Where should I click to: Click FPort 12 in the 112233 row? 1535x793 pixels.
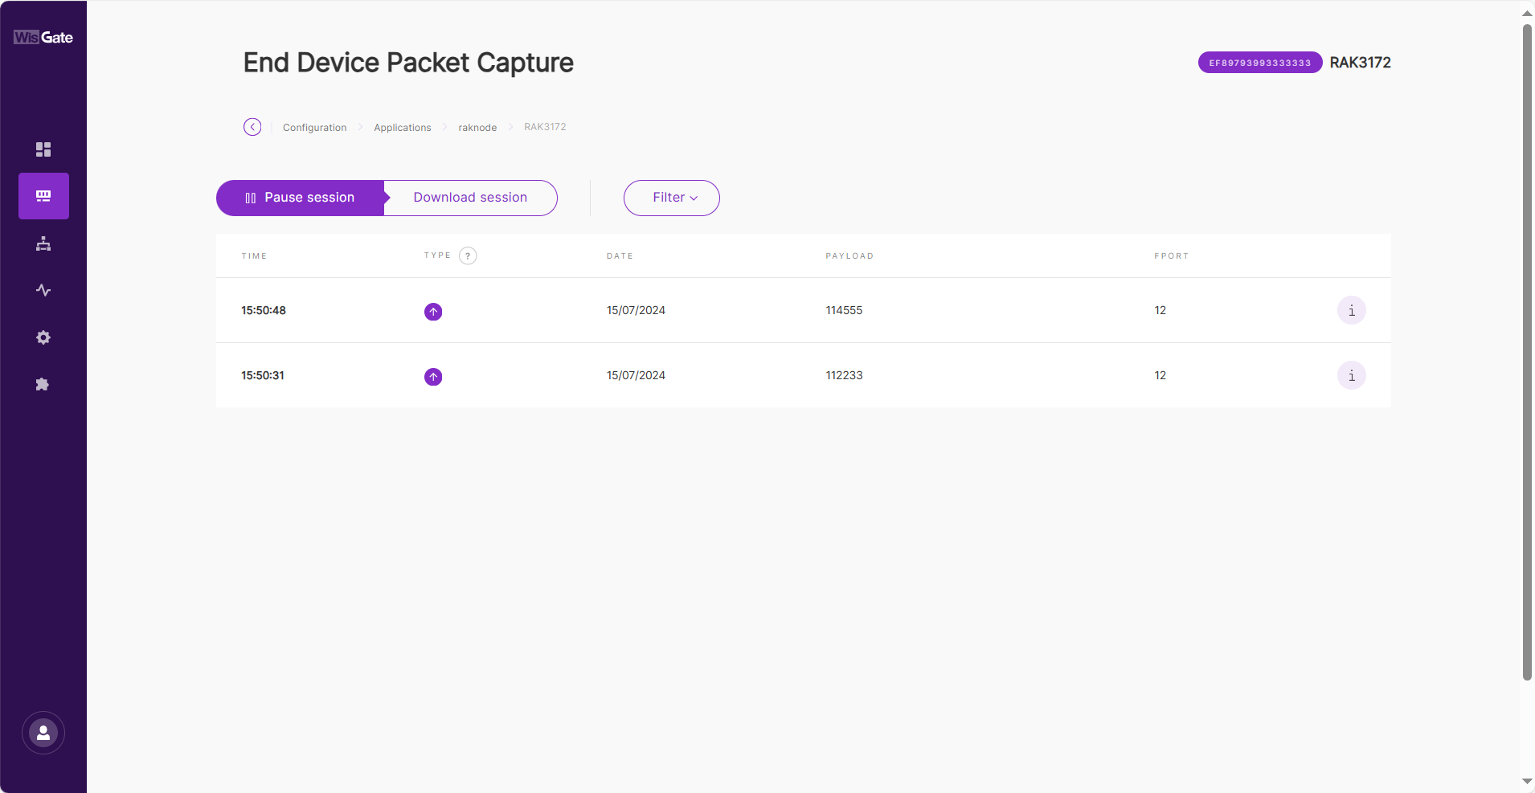(x=1160, y=375)
